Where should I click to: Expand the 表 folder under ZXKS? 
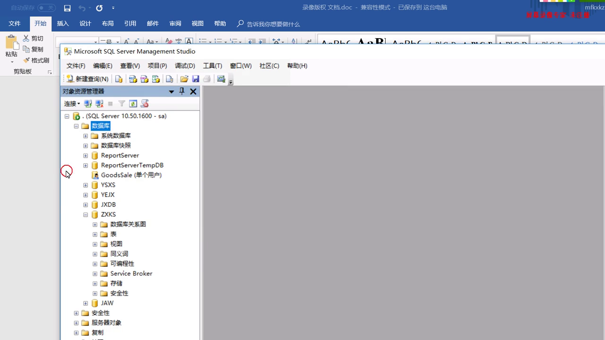(95, 234)
